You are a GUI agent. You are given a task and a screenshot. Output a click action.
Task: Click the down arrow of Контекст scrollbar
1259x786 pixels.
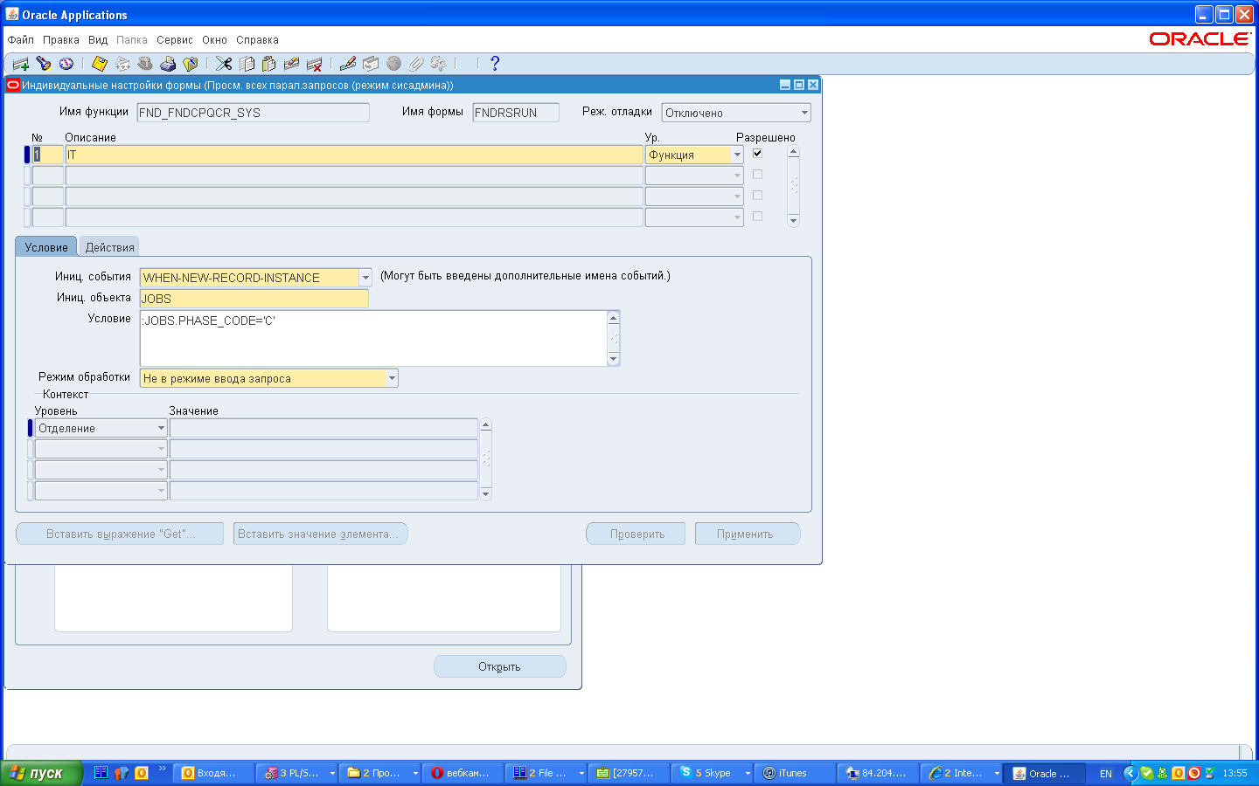(486, 493)
